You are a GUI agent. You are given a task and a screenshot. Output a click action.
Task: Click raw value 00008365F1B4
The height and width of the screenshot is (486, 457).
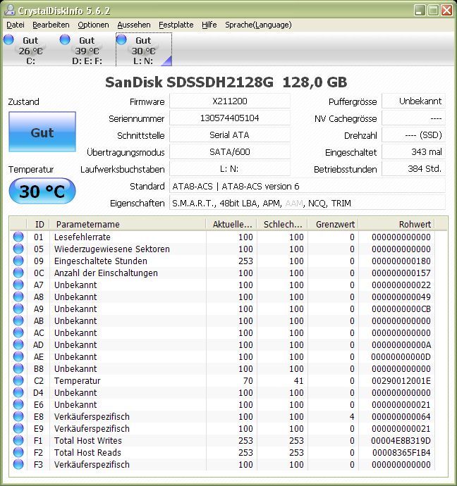[401, 452]
